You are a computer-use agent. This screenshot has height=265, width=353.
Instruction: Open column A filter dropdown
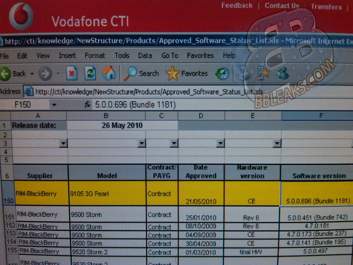[63, 143]
